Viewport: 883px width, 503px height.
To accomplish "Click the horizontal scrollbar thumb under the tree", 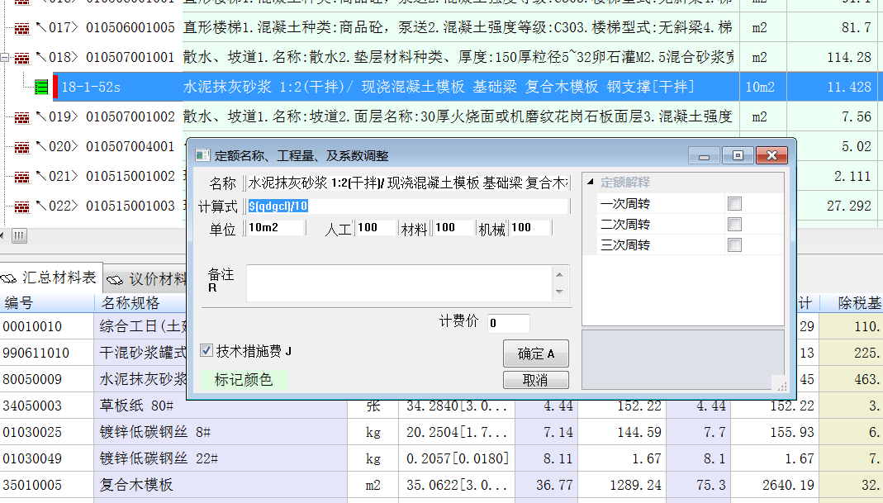I will point(19,235).
